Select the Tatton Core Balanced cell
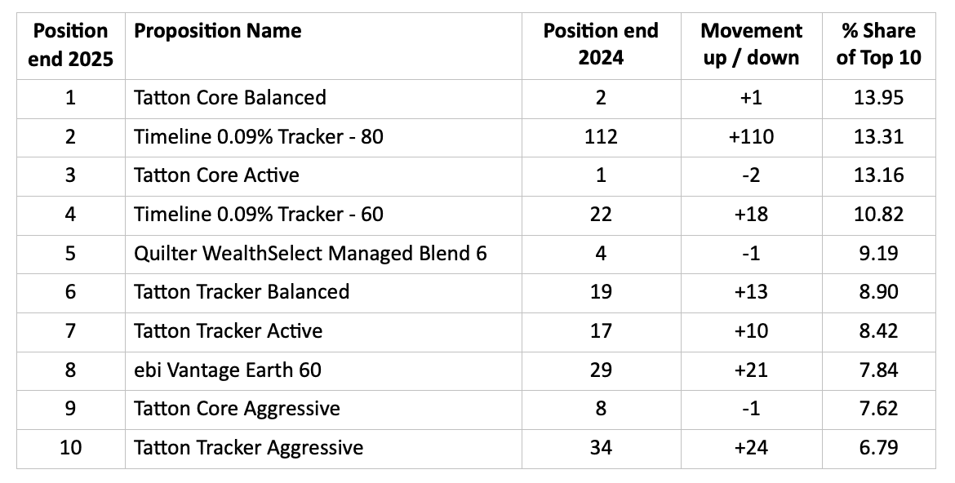Viewport: 955px width, 483px height. pyautogui.click(x=230, y=97)
